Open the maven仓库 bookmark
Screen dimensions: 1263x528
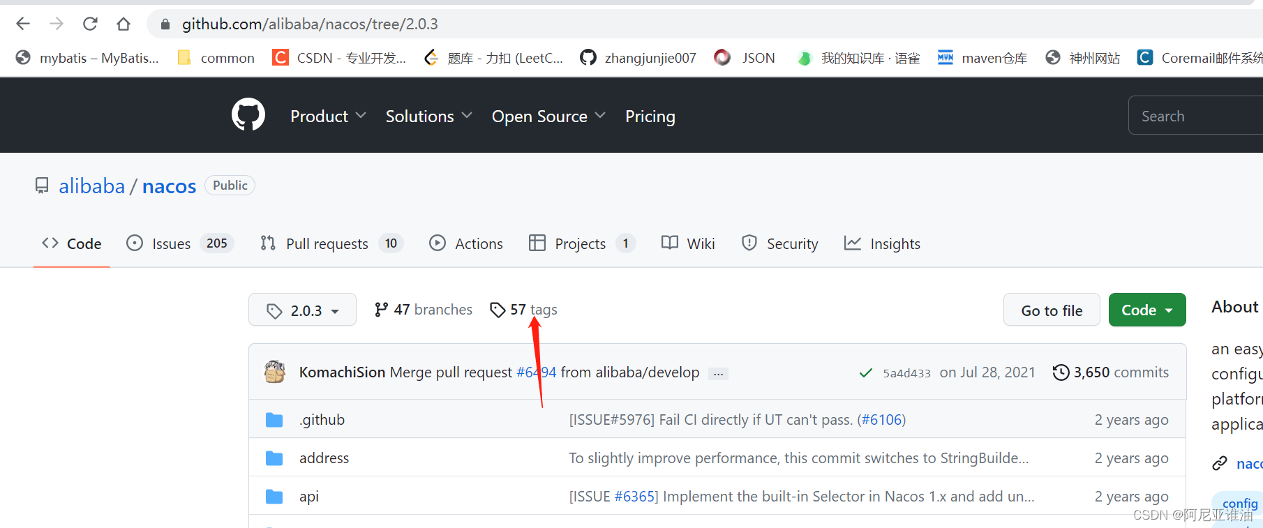coord(982,58)
